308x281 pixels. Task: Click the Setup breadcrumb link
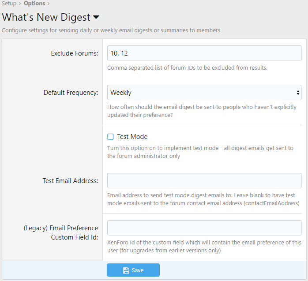pos(9,4)
